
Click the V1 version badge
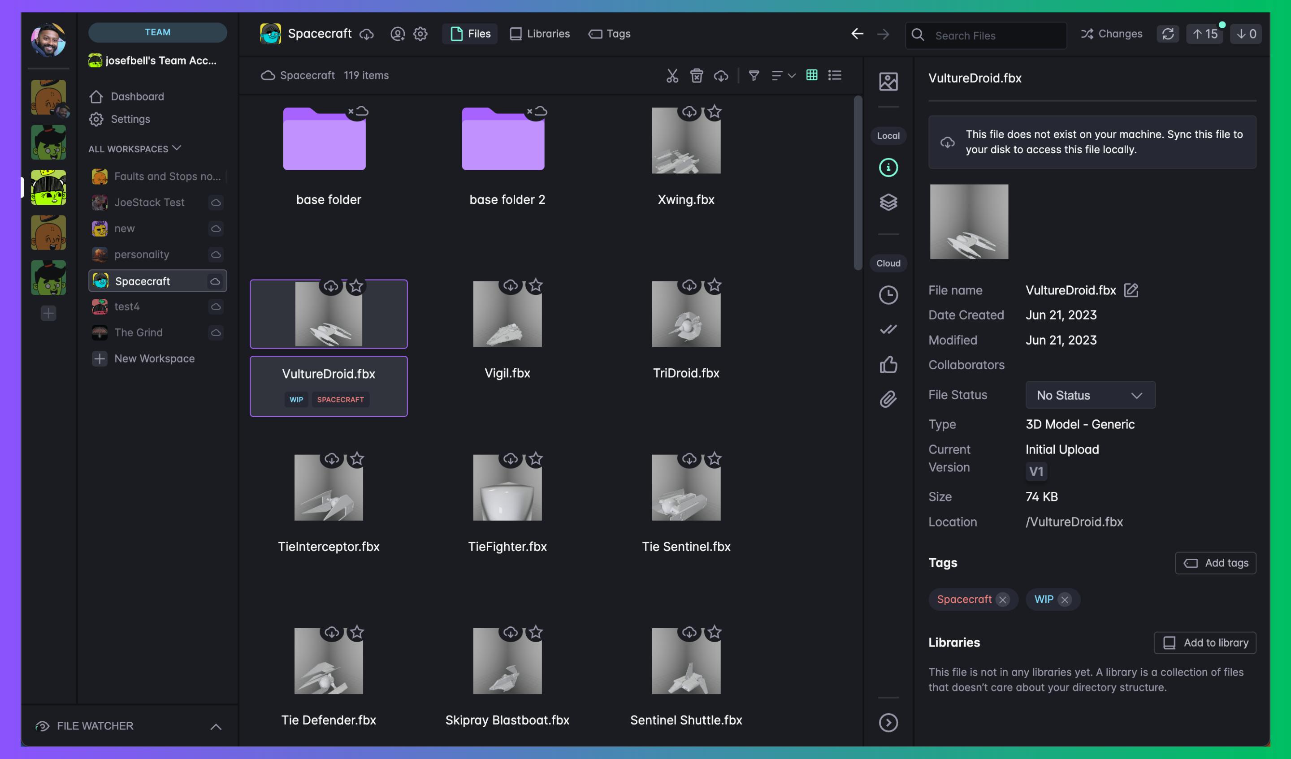tap(1036, 471)
